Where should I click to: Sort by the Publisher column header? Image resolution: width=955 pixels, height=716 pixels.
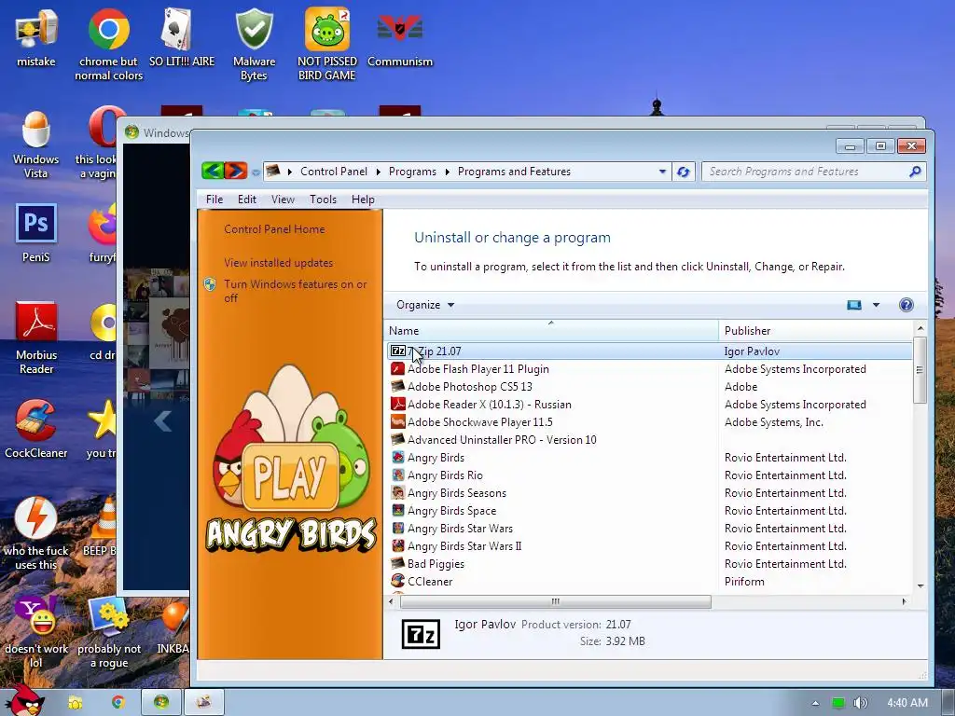pos(815,331)
